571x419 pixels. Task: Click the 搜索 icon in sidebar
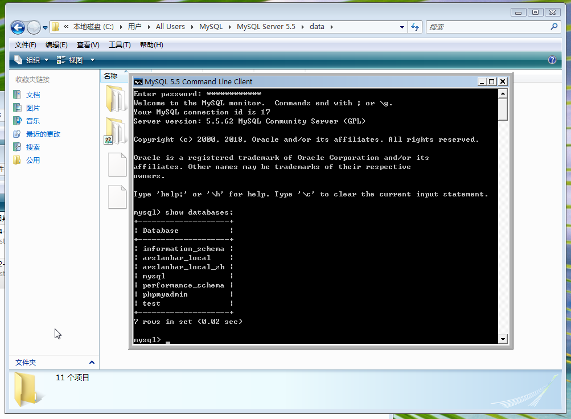pos(17,147)
